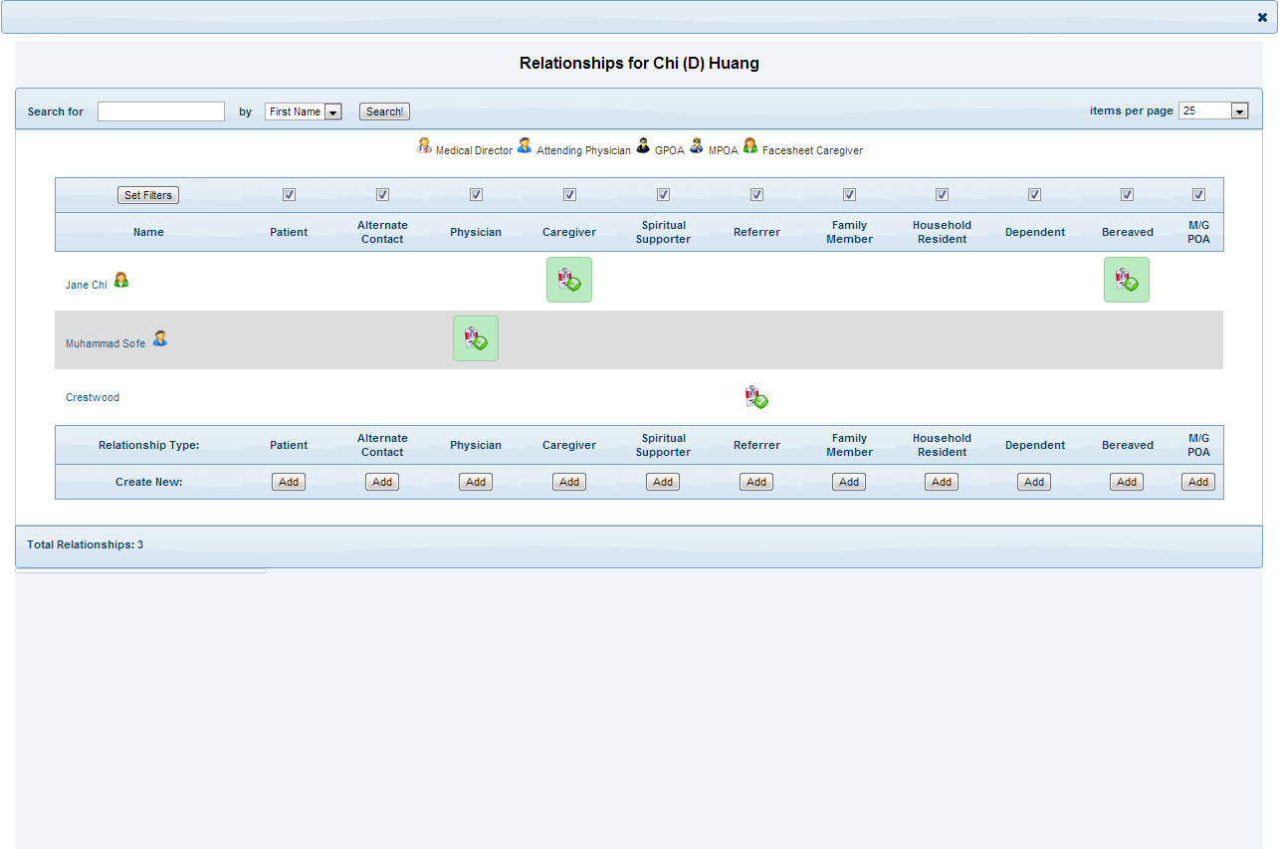Toggle the Alternate Contact filter checkbox
This screenshot has height=849, width=1279.
coord(382,195)
